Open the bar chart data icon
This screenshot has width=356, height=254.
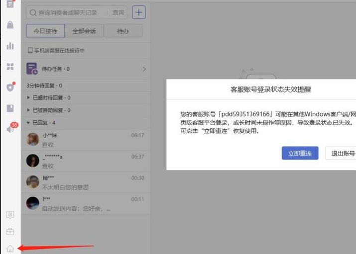(10, 46)
